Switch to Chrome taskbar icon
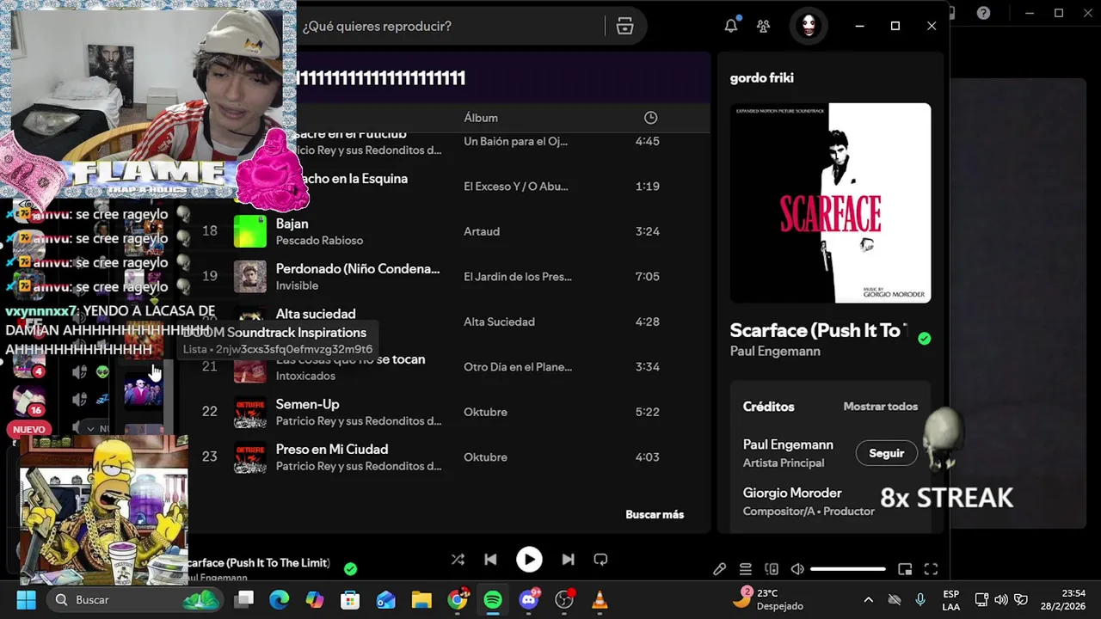Screen dimensions: 1101x619 (x=458, y=599)
